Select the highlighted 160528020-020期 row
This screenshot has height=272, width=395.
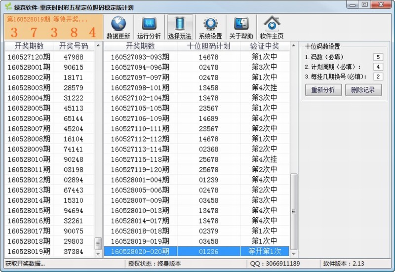[x=197, y=251]
